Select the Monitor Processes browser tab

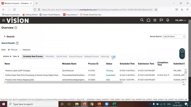(x=17, y=3)
